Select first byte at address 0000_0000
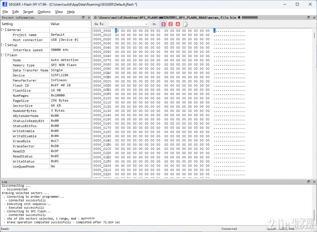317x232 pixels. click(117, 31)
